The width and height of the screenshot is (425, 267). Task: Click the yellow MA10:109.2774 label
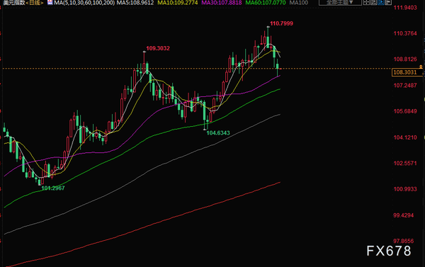coord(178,3)
